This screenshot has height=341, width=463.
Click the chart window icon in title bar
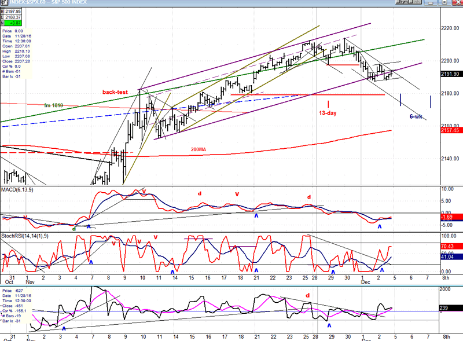coord(4,3)
